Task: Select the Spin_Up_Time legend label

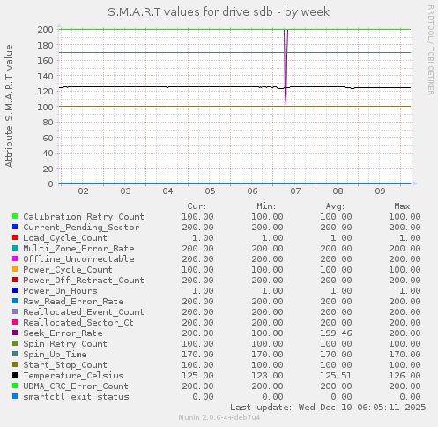Action: click(55, 355)
